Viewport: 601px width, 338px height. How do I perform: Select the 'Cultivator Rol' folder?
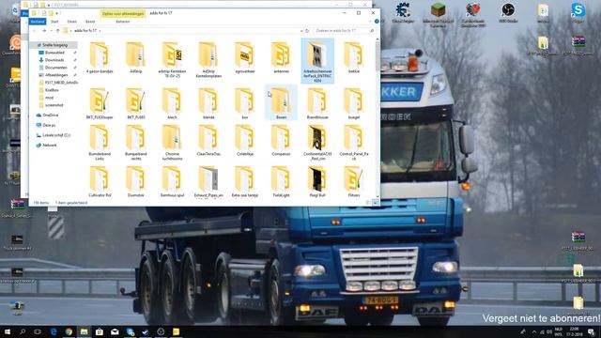click(x=100, y=181)
